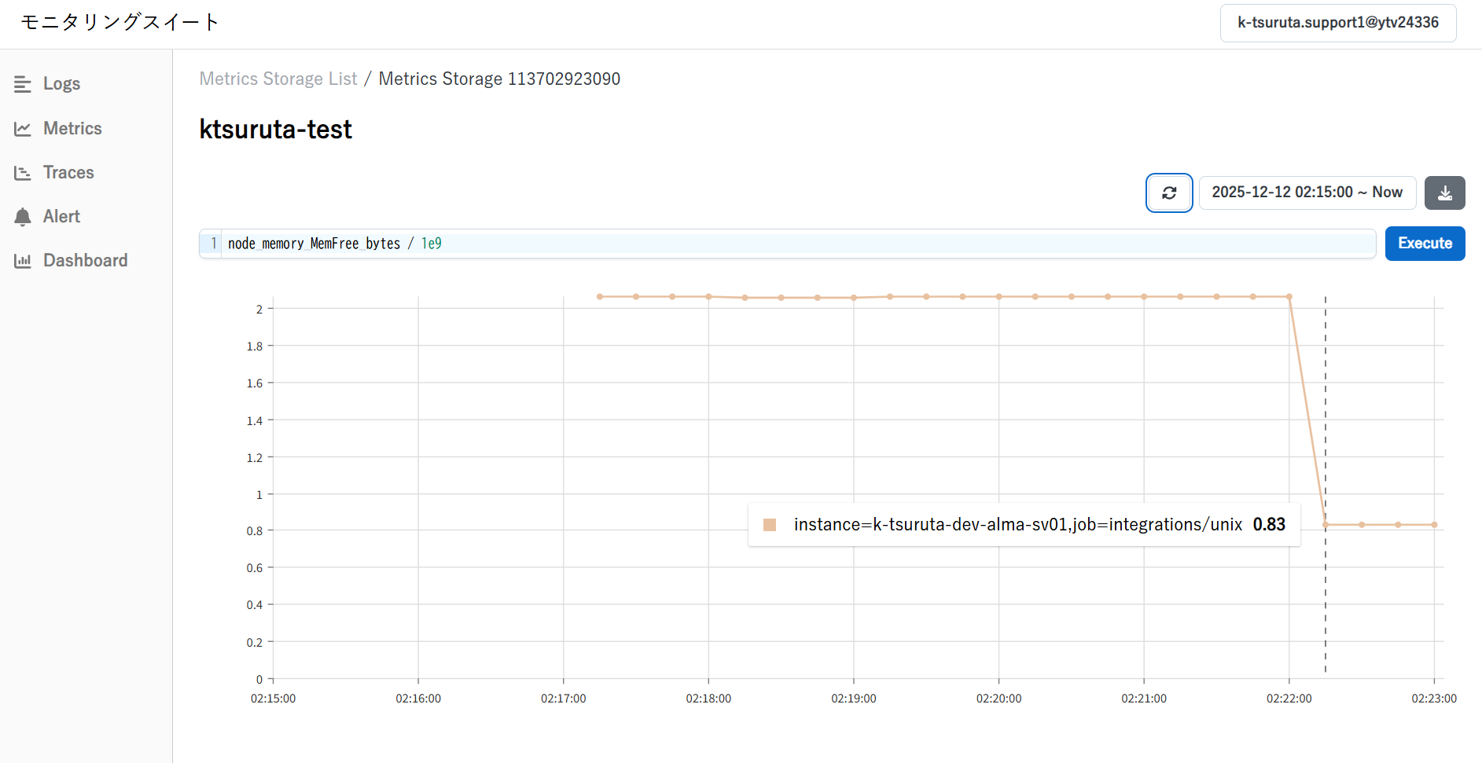Click the 02:20:00 x-axis label

point(998,699)
